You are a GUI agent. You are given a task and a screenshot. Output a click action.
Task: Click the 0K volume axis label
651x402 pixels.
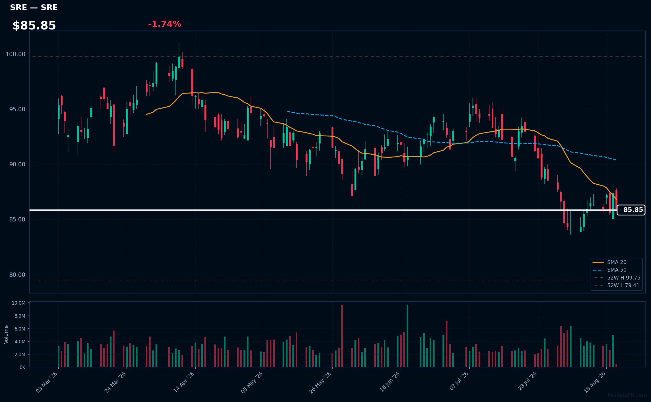coord(22,367)
